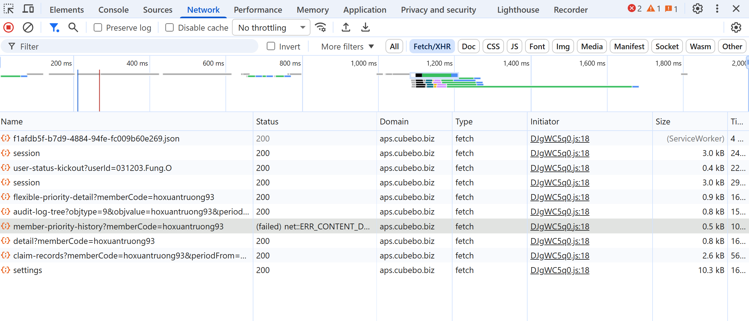Check the Disable cache option
Screen dimensions: 749x321
170,28
